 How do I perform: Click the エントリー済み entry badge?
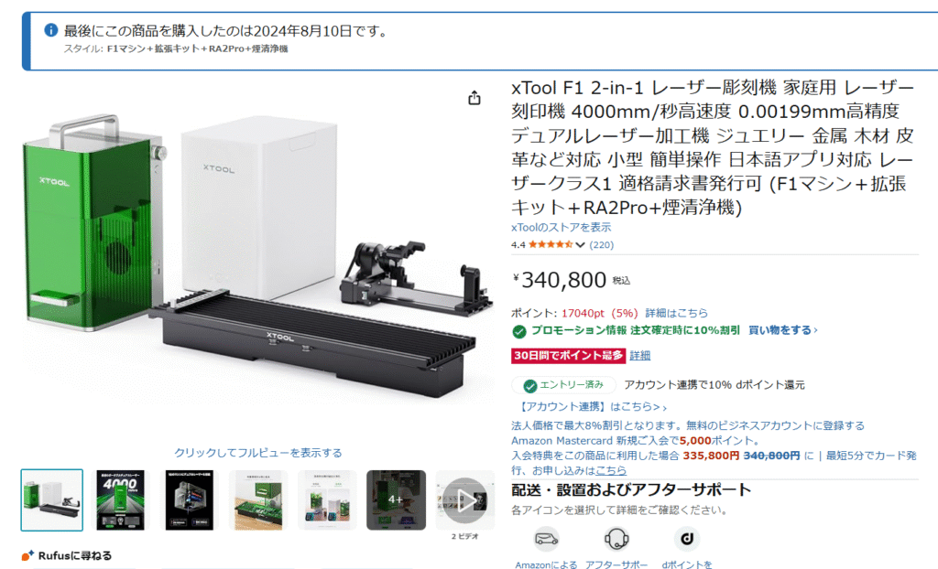563,385
